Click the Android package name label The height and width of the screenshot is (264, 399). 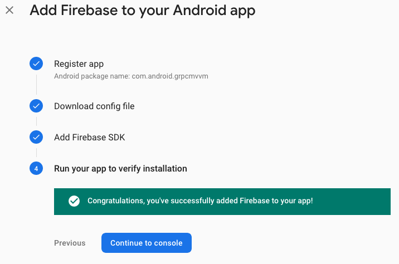point(92,76)
